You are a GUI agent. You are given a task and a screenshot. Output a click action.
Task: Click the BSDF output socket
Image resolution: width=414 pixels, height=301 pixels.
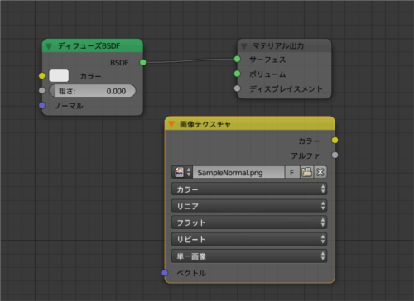click(142, 62)
